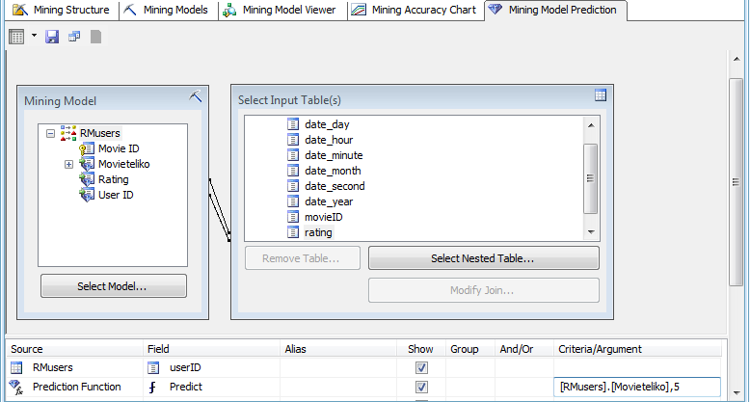750x402 pixels.
Task: Click the pickaxe icon on the Mining Model panel
Action: pyautogui.click(x=195, y=96)
